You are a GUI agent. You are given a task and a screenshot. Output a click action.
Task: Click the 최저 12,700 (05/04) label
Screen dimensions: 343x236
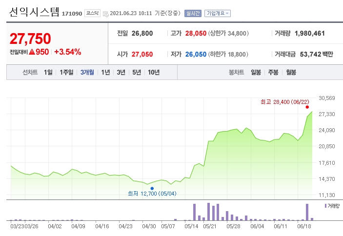[x=152, y=194]
